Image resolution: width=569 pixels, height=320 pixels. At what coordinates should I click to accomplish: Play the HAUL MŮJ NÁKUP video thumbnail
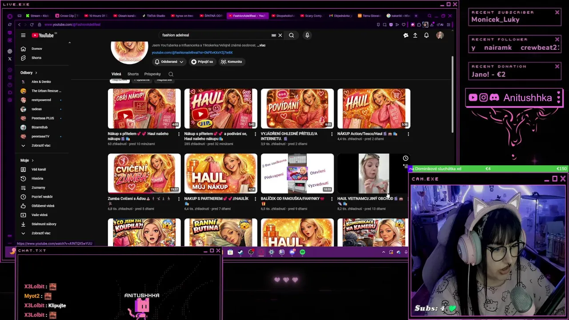pos(220,173)
